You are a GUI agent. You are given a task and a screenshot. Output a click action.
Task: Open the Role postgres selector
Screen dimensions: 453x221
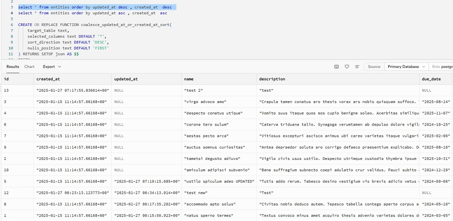(442, 67)
